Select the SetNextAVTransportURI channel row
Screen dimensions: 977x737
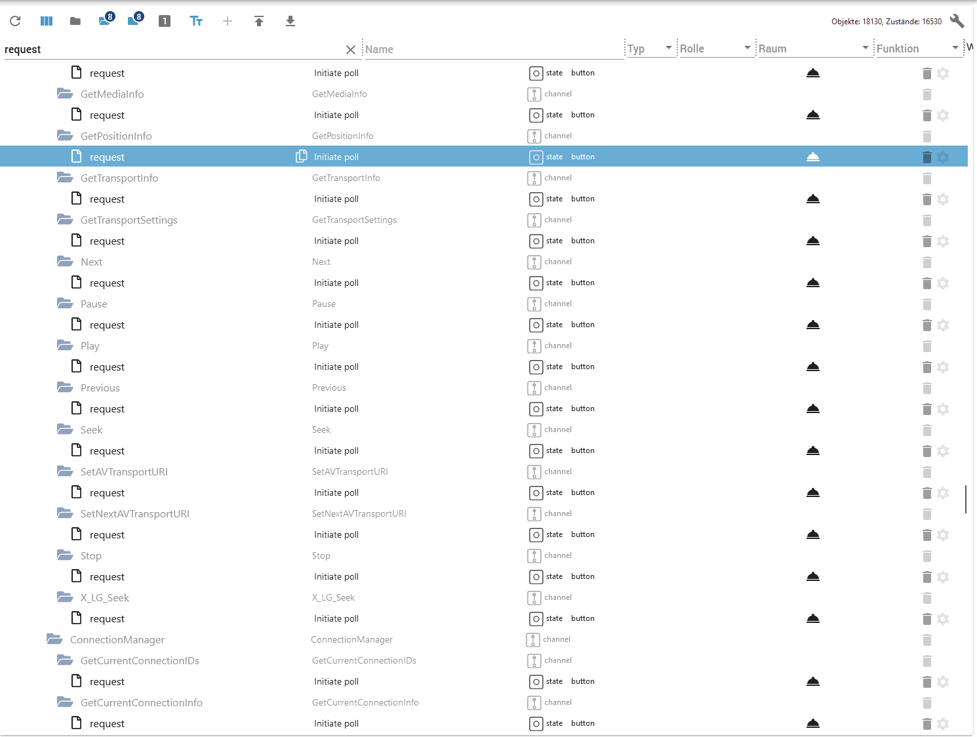pyautogui.click(x=484, y=513)
